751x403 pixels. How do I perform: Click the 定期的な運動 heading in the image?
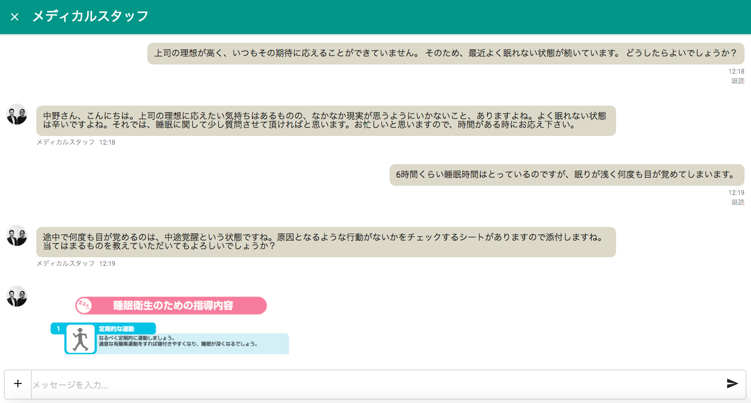(116, 329)
